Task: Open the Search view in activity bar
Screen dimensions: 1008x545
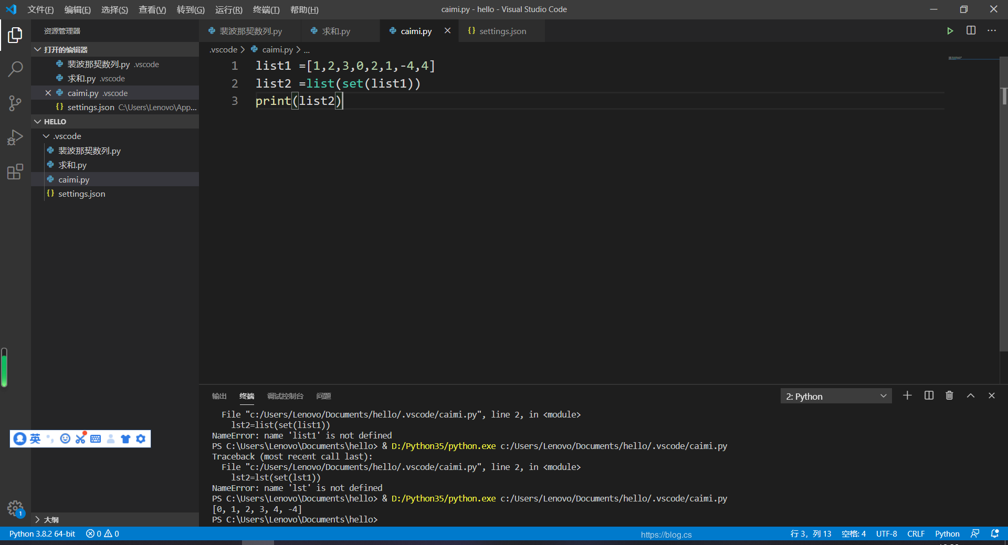Action: (x=15, y=69)
